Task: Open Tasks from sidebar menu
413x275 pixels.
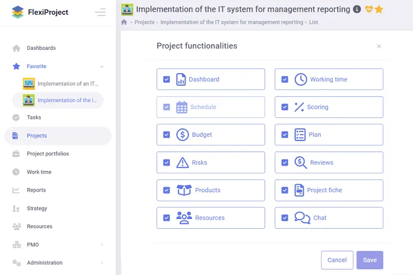Action: (x=34, y=117)
